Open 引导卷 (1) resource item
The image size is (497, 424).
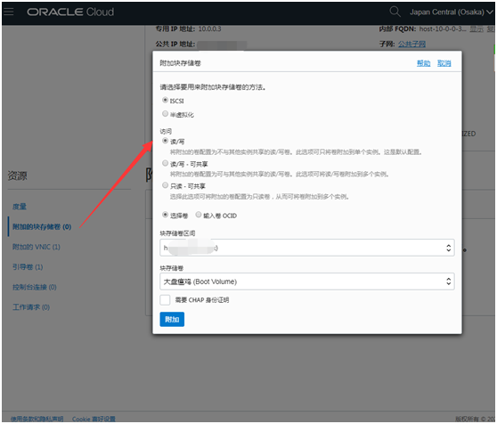pos(28,267)
